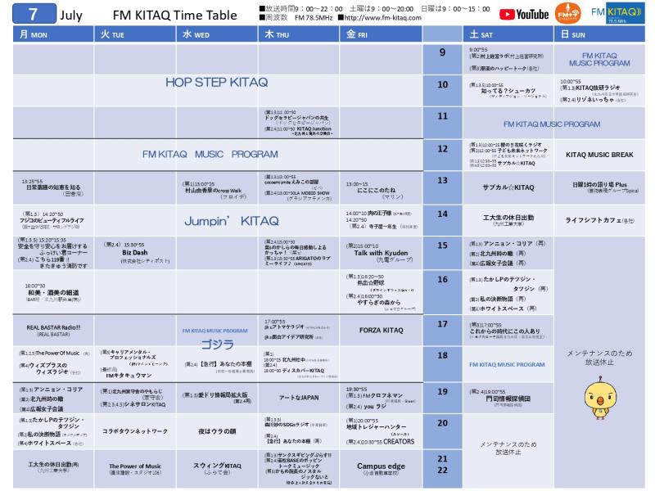Click the "金 FRI" column header
The width and height of the screenshot is (655, 491).
point(381,34)
